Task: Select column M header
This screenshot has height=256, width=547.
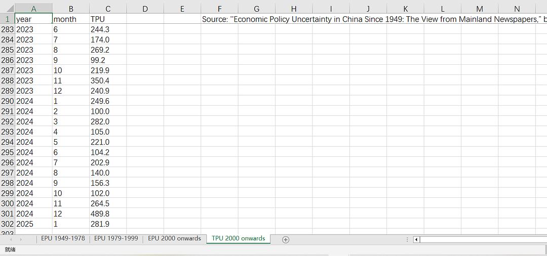Action: 480,9
